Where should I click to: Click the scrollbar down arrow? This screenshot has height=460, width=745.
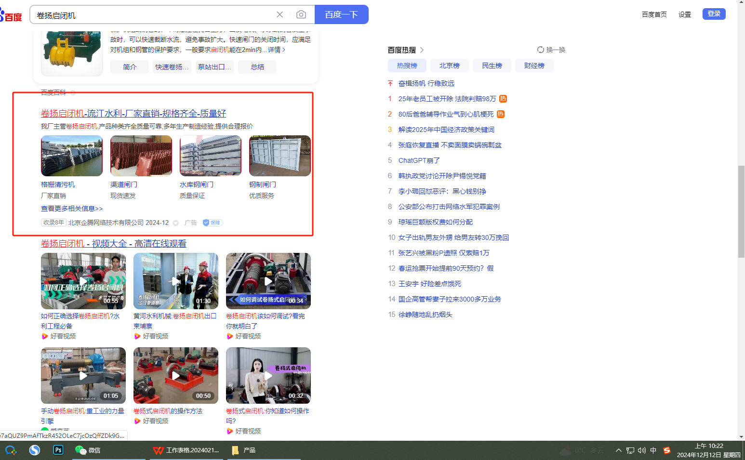coord(741,437)
